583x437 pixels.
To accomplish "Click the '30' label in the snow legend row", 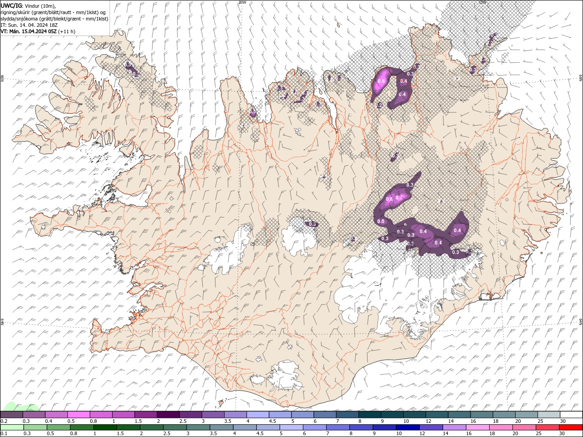I will (563, 421).
